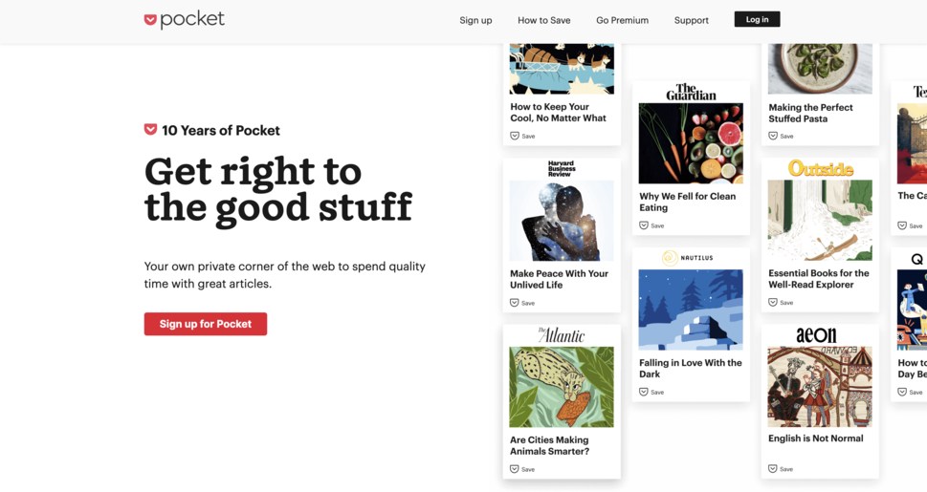
Task: Save 'Falling in Love With the Dark'
Action: (x=651, y=393)
